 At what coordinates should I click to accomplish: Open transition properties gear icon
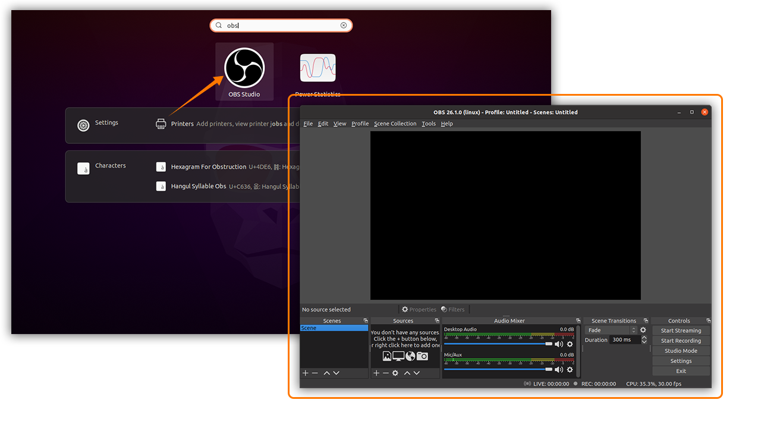point(643,330)
